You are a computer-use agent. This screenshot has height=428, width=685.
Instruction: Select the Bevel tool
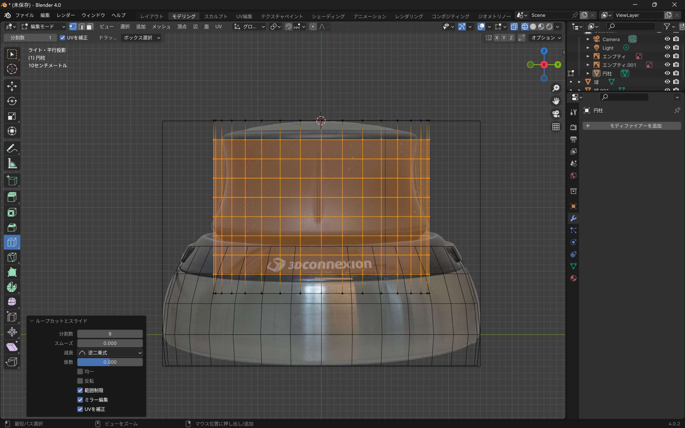[x=12, y=227]
